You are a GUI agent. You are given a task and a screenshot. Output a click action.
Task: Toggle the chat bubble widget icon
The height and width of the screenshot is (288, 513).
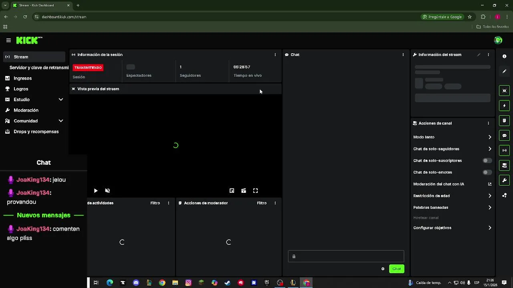[x=505, y=136]
